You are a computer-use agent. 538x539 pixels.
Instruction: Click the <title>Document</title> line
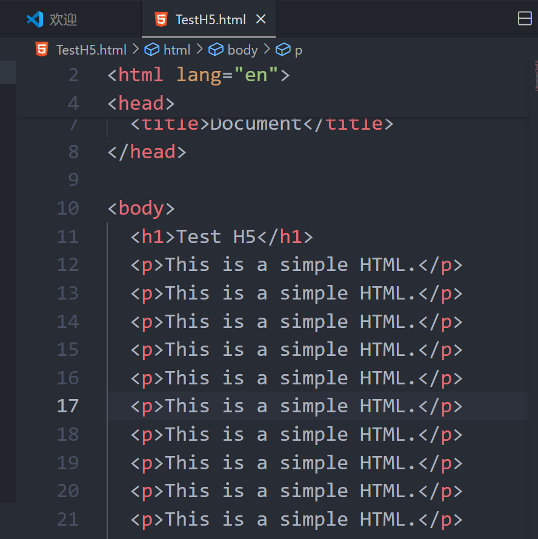click(x=262, y=124)
